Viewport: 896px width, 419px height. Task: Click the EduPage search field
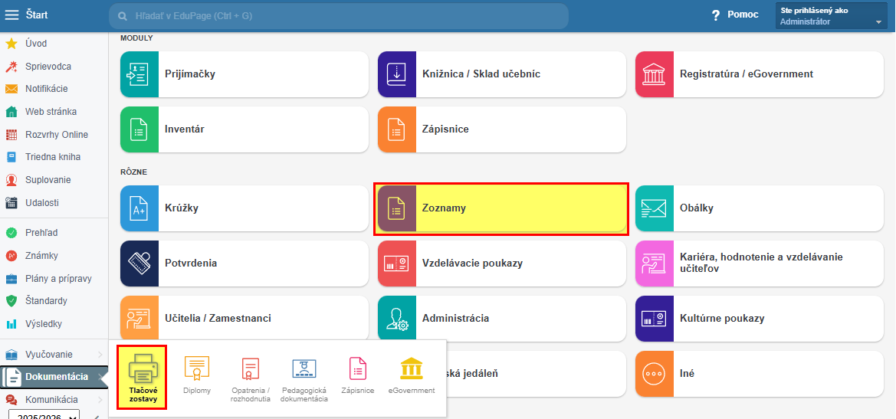339,16
